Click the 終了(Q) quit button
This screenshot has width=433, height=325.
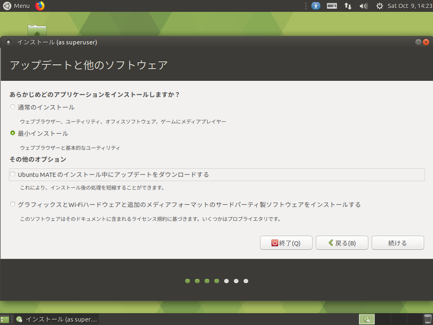click(286, 242)
